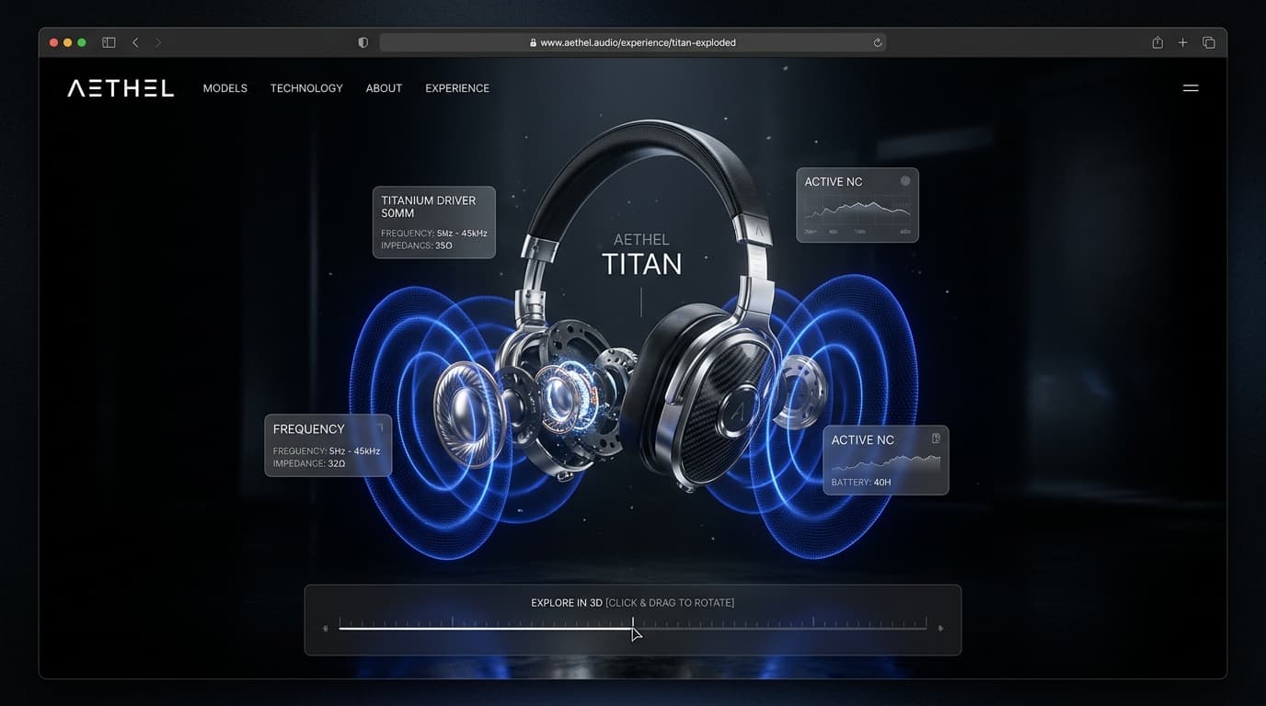This screenshot has width=1266, height=706.
Task: Open the privacy shield report icon
Action: pyautogui.click(x=363, y=42)
